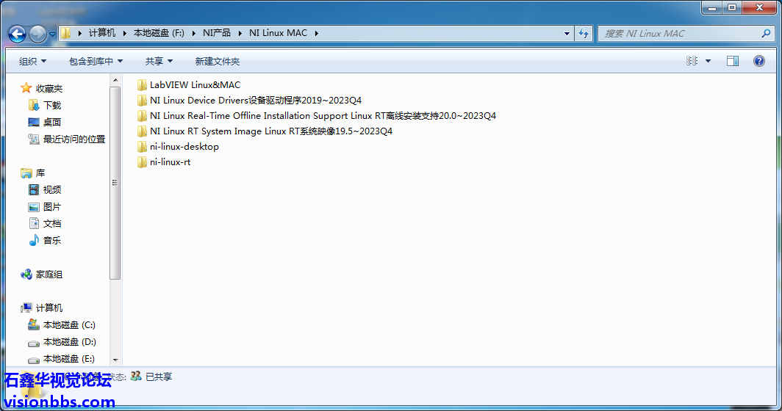Click the navigation pane scrollbar thumb
This screenshot has height=411, width=782.
coord(115,183)
